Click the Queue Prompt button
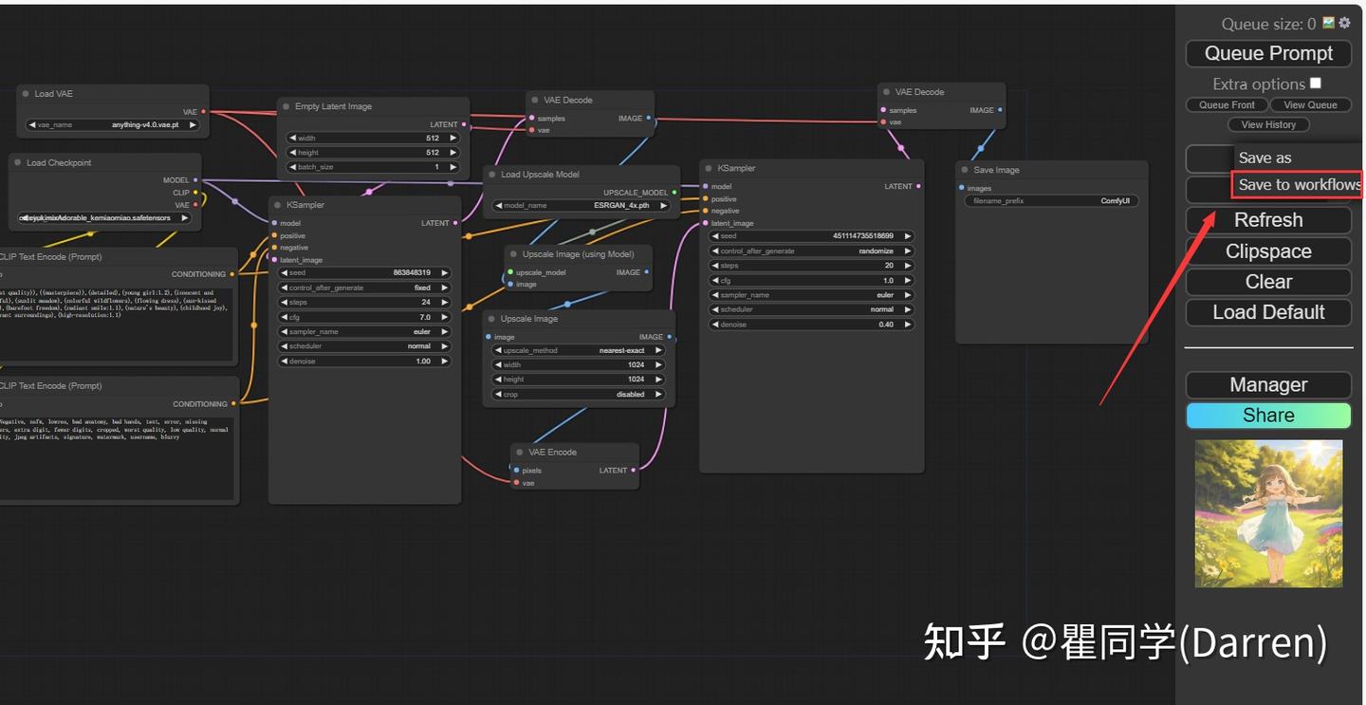Screen dimensions: 1366x705 pos(1268,53)
